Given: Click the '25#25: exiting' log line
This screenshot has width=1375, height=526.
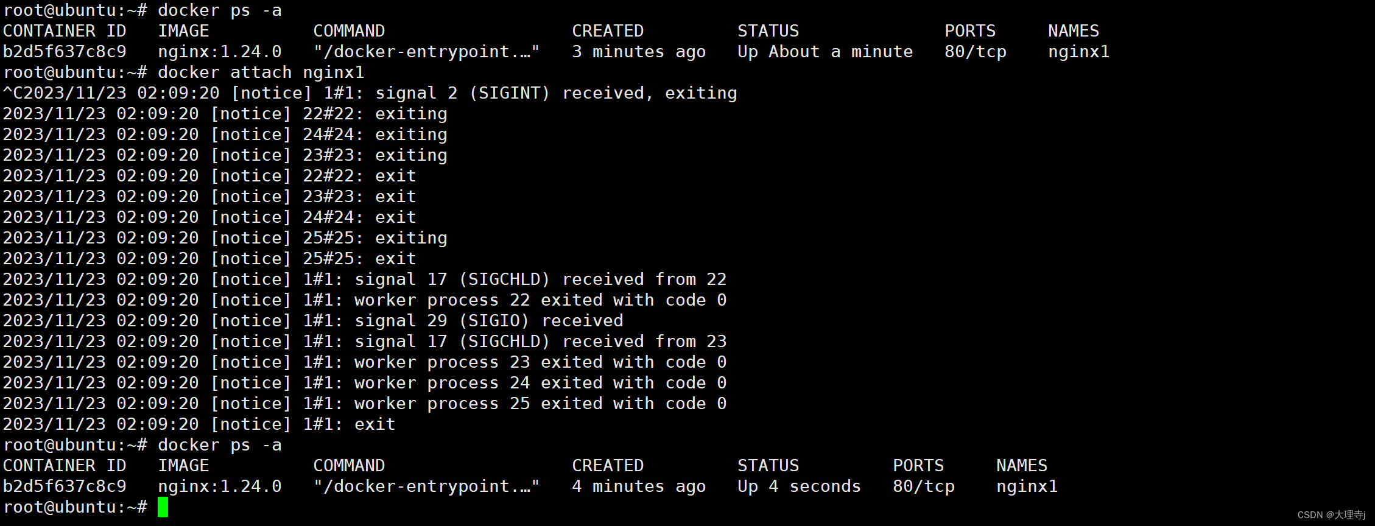Looking at the screenshot, I should tap(225, 238).
